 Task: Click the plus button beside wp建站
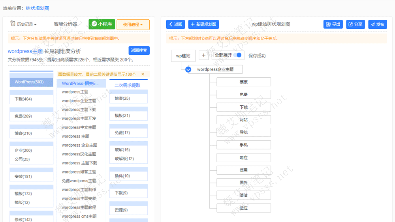tap(203, 56)
